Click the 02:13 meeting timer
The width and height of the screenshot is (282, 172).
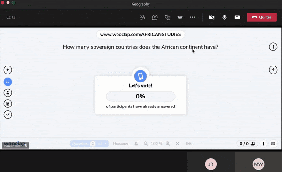click(x=11, y=17)
